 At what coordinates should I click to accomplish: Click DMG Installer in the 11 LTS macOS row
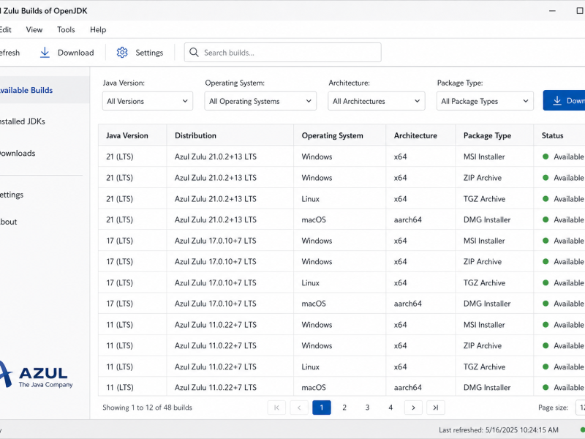(x=487, y=388)
